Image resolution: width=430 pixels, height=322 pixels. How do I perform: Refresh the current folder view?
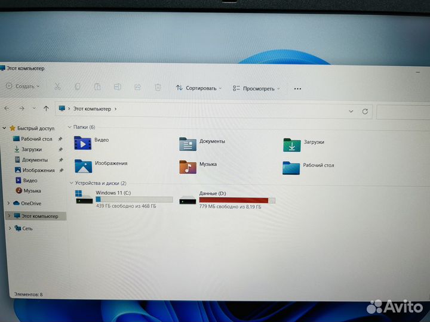365,112
